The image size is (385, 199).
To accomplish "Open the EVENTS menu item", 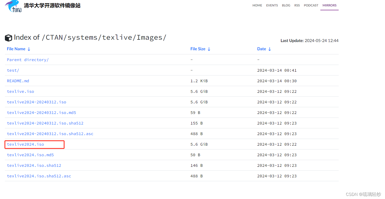I will 272,5.
